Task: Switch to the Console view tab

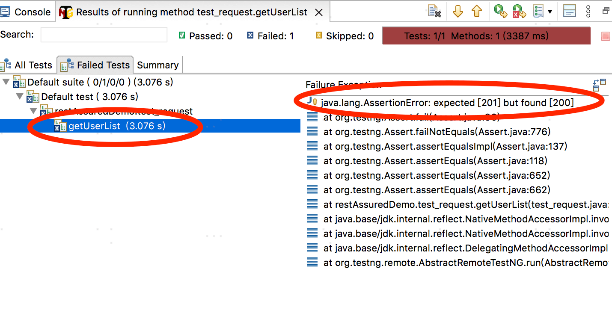Action: pos(27,12)
